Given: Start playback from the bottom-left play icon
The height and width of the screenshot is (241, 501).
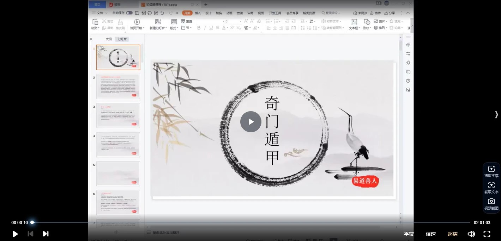Looking at the screenshot, I should [15, 234].
